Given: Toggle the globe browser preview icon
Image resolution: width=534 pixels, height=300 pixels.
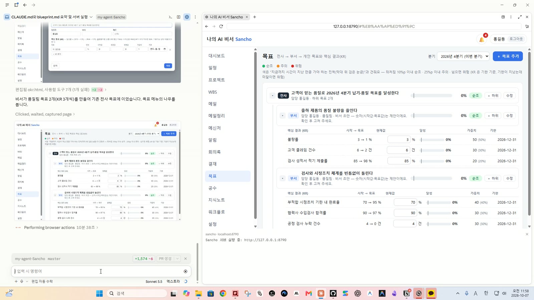Looking at the screenshot, I should click(x=187, y=17).
